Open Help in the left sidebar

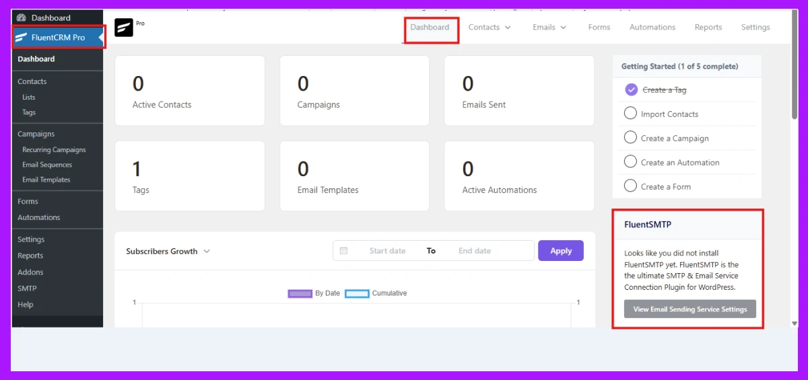25,305
